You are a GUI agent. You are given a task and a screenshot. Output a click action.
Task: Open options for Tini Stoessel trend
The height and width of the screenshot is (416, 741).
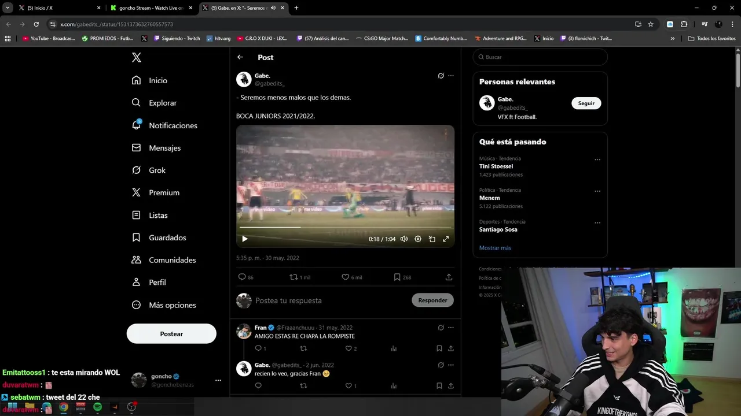(597, 160)
